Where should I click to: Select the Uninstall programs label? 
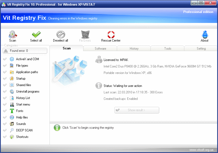(28, 91)
